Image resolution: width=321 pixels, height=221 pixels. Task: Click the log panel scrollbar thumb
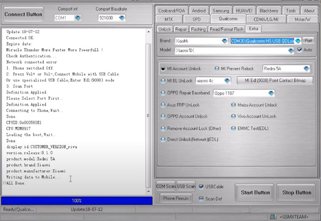click(x=148, y=116)
